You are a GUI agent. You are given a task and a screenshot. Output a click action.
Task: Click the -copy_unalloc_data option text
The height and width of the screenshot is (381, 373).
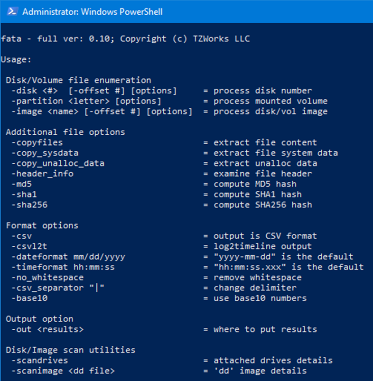pyautogui.click(x=58, y=163)
